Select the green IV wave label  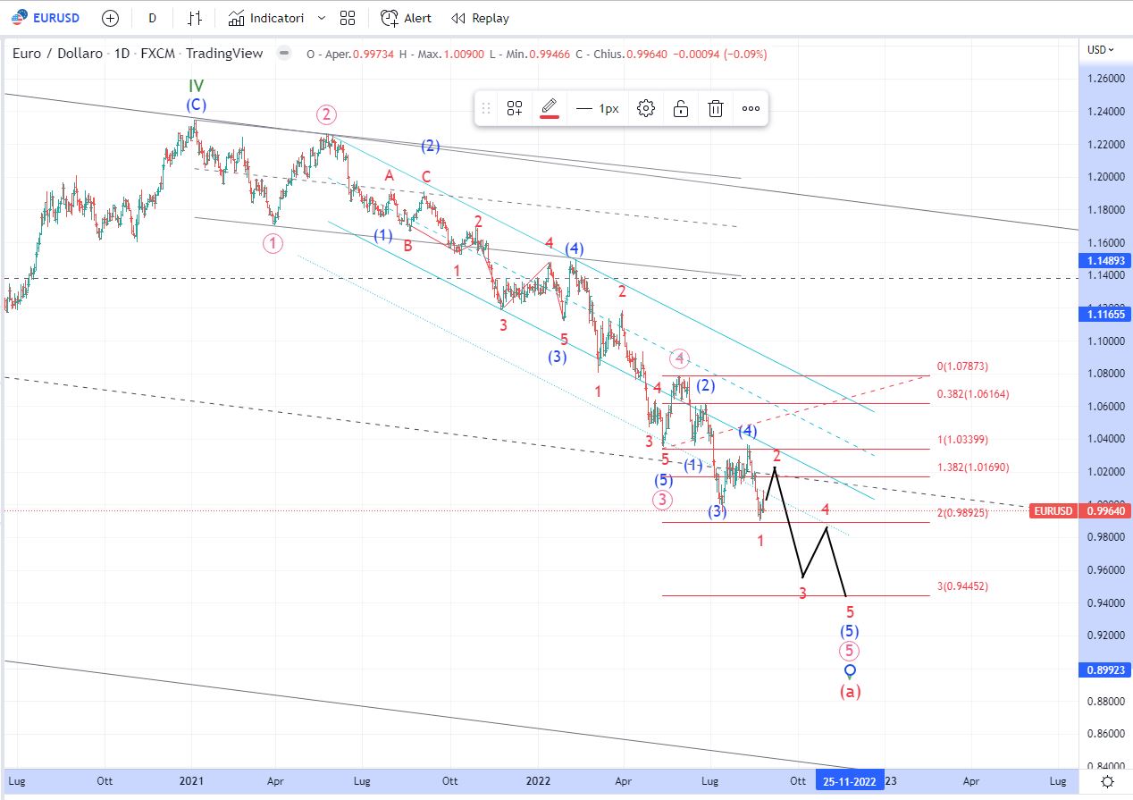[196, 86]
